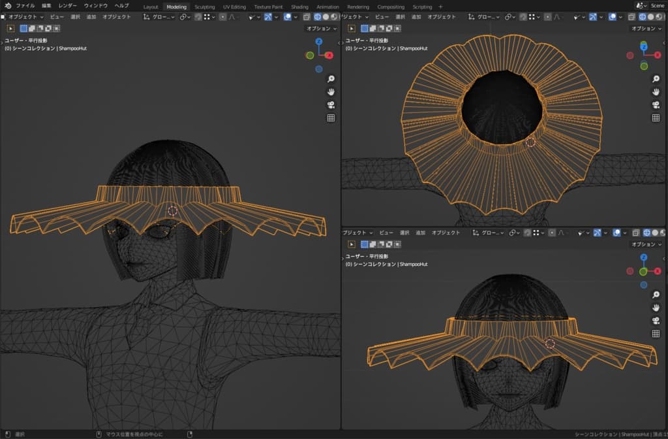Switch to orthographic grid view in the left viewport
This screenshot has width=668, height=439.
[331, 118]
